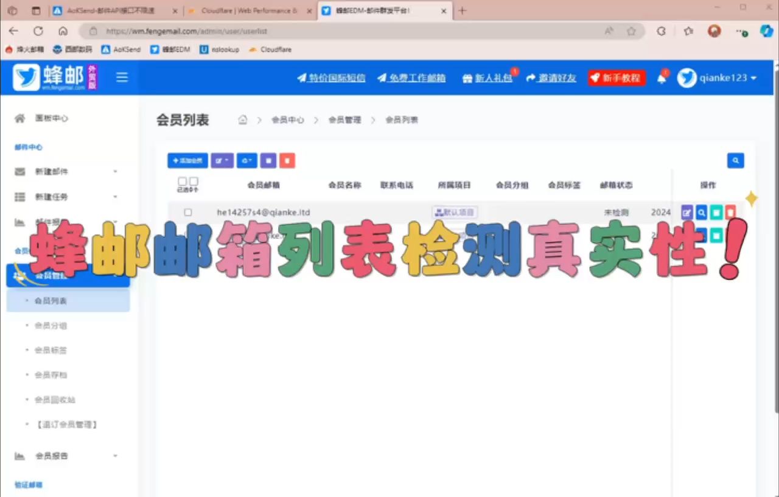Viewport: 779px width, 497px height.
Task: Add the page to favorites with the star icon
Action: tap(631, 31)
